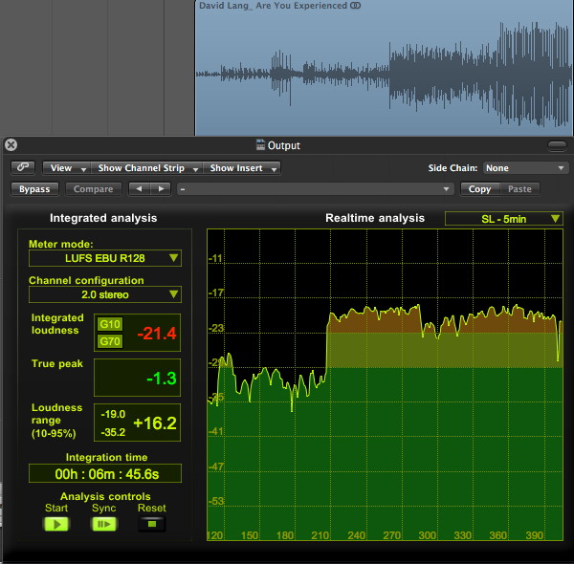Click the loudness range +16.2 value
The image size is (574, 564).
pos(155,423)
